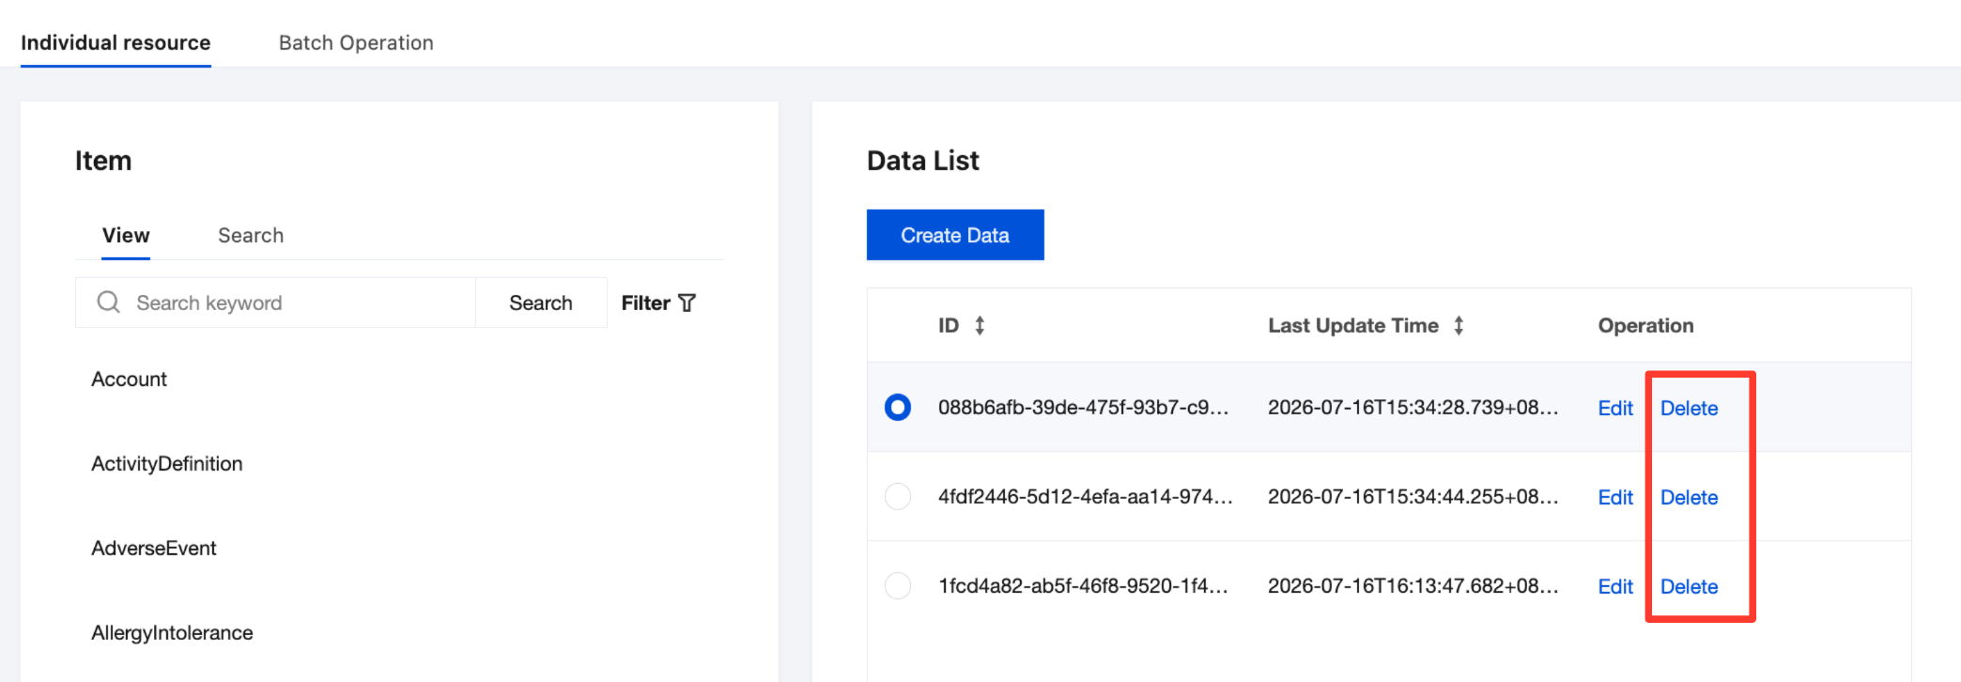Select the Account item in list
The image size is (1961, 682).
pyautogui.click(x=129, y=379)
